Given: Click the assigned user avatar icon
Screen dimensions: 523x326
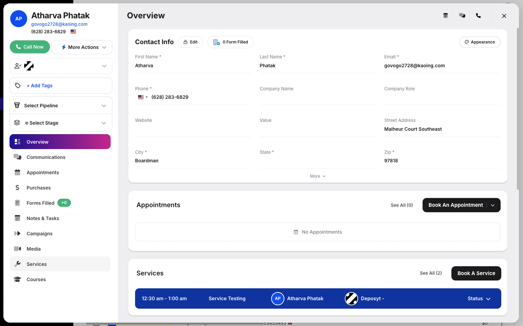Looking at the screenshot, I should tap(29, 66).
